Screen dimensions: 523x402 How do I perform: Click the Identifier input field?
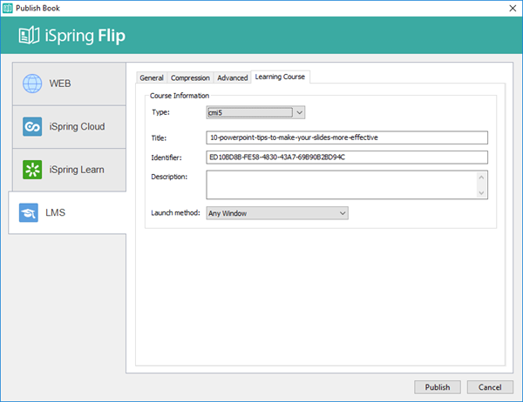347,157
